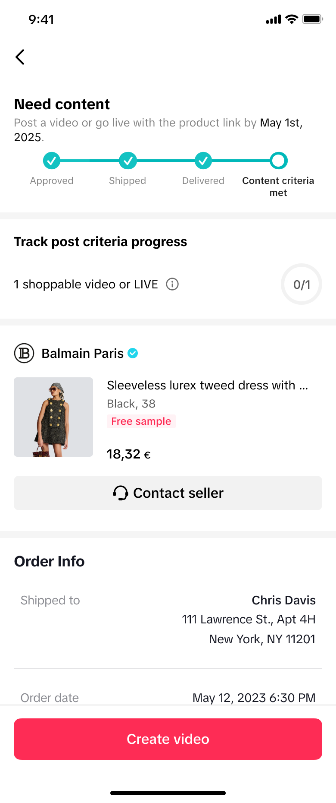Tap the Approved step checkmark
The image size is (336, 803).
pos(52,161)
